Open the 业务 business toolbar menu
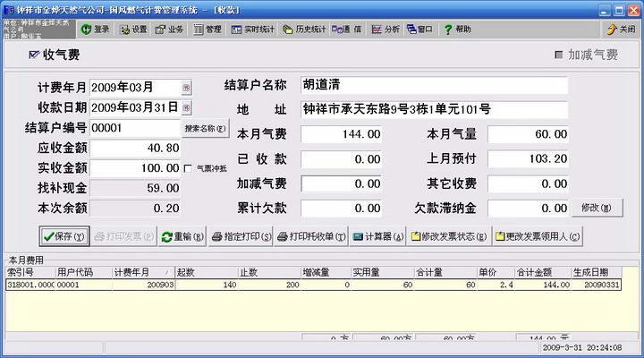 coord(169,30)
